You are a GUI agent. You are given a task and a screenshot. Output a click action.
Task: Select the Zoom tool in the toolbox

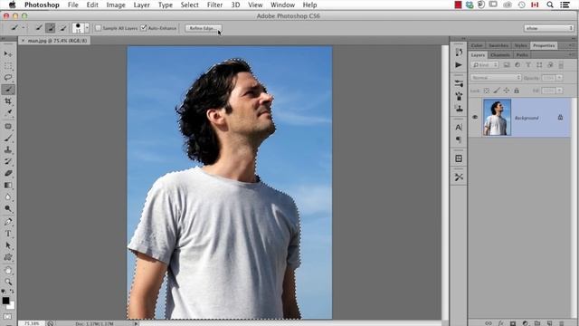(8, 282)
